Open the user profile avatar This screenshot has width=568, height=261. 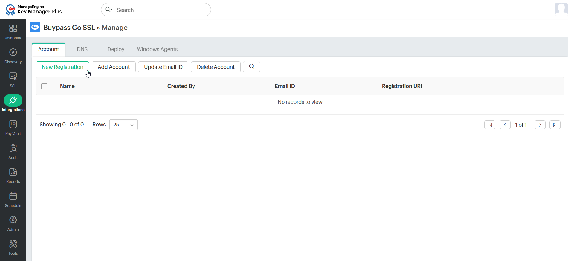tap(561, 9)
